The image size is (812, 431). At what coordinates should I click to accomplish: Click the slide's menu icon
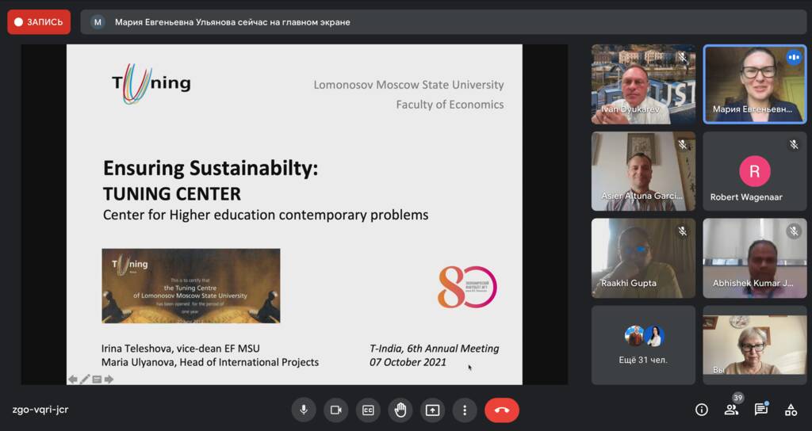[97, 380]
